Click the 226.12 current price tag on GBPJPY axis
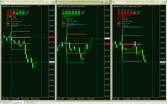This screenshot has width=167, height=104. point(52,62)
